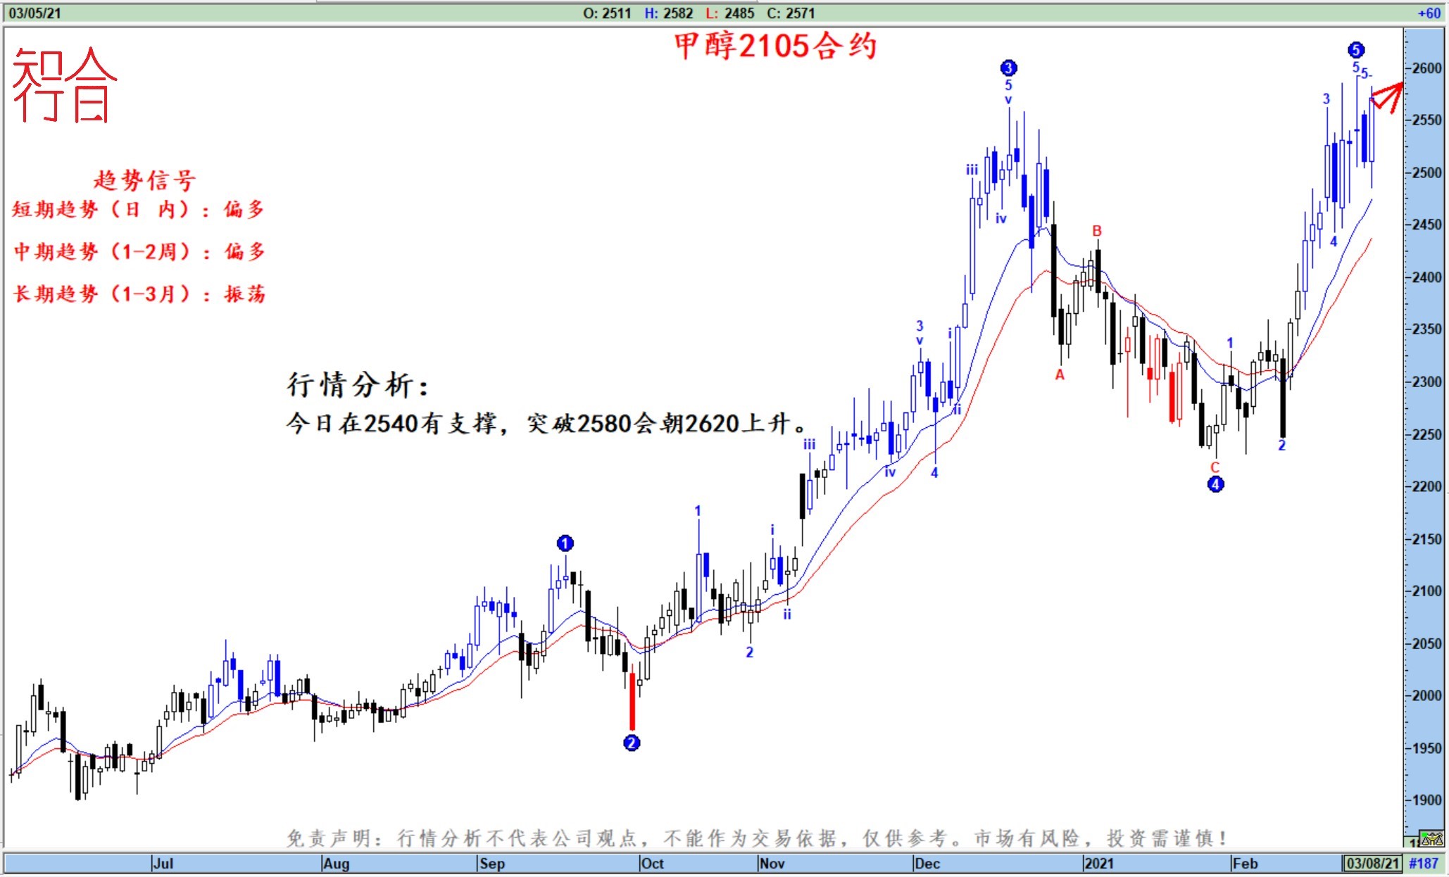Click the circled wave 3 marker
The width and height of the screenshot is (1449, 877).
point(1008,68)
